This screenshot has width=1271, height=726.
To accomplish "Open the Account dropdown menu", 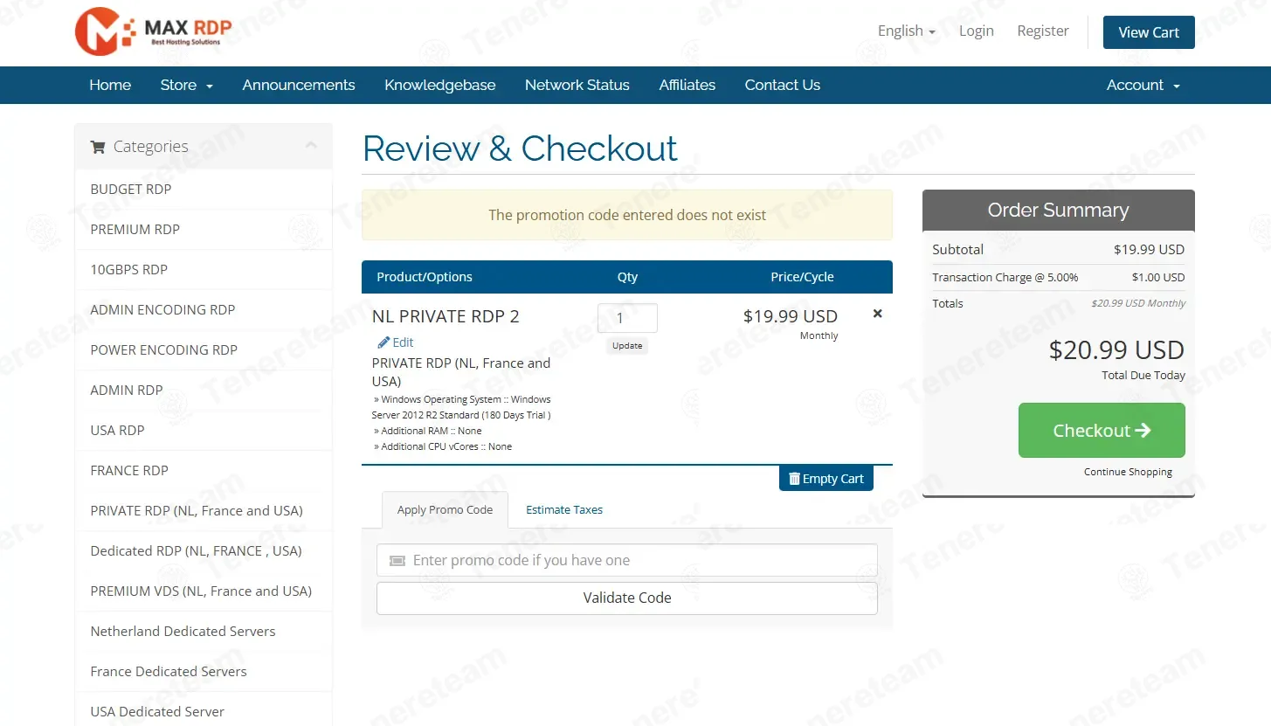I will 1143,85.
